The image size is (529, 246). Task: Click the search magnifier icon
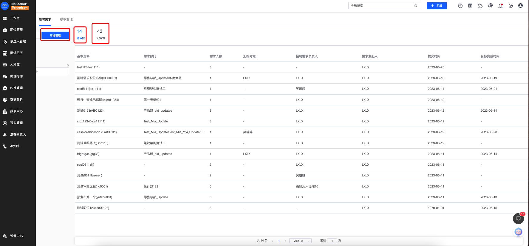[416, 6]
